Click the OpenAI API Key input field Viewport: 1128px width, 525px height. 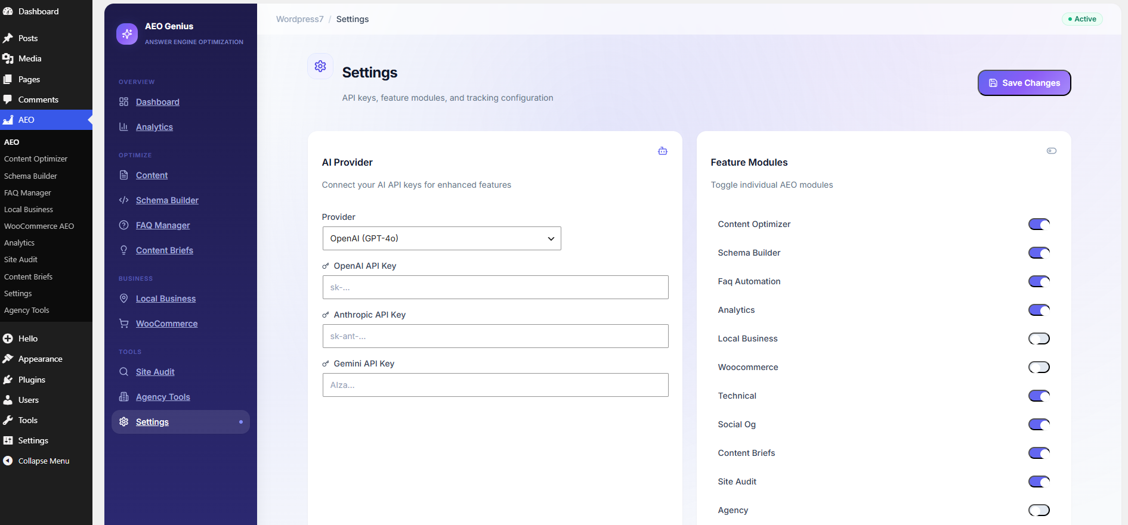click(x=495, y=287)
